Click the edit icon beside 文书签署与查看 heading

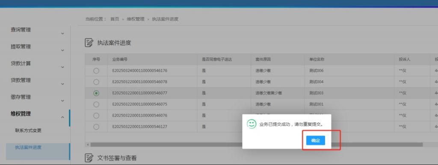[x=89, y=158]
